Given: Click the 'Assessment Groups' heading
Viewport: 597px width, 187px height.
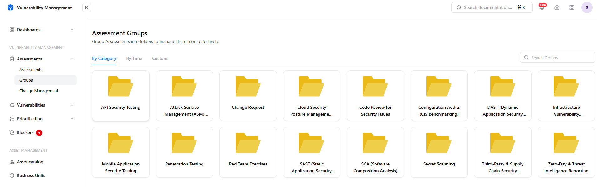Looking at the screenshot, I should click(120, 33).
